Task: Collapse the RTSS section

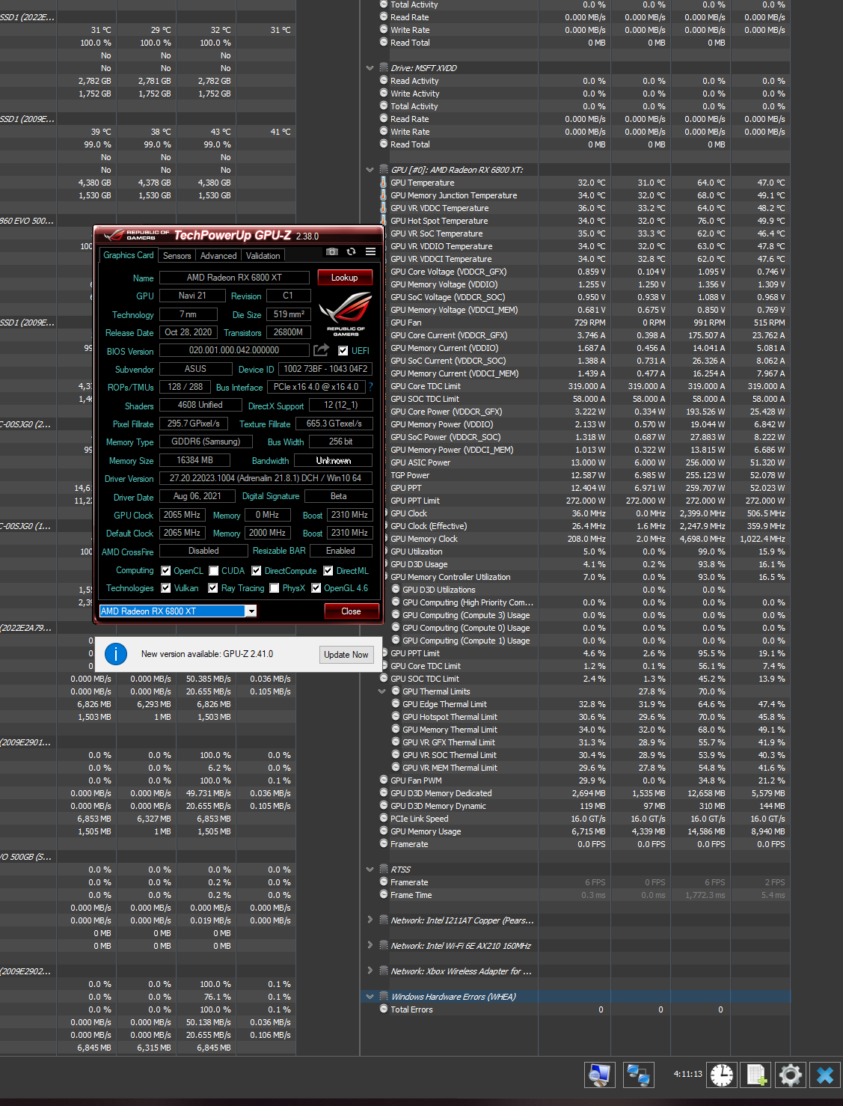Action: pos(370,870)
